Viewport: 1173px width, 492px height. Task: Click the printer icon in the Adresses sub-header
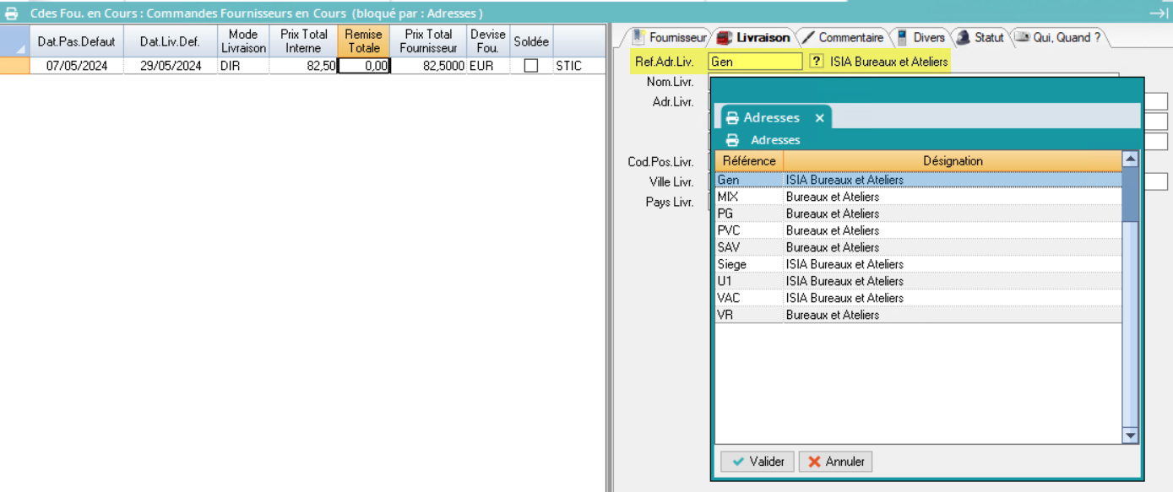coord(732,140)
